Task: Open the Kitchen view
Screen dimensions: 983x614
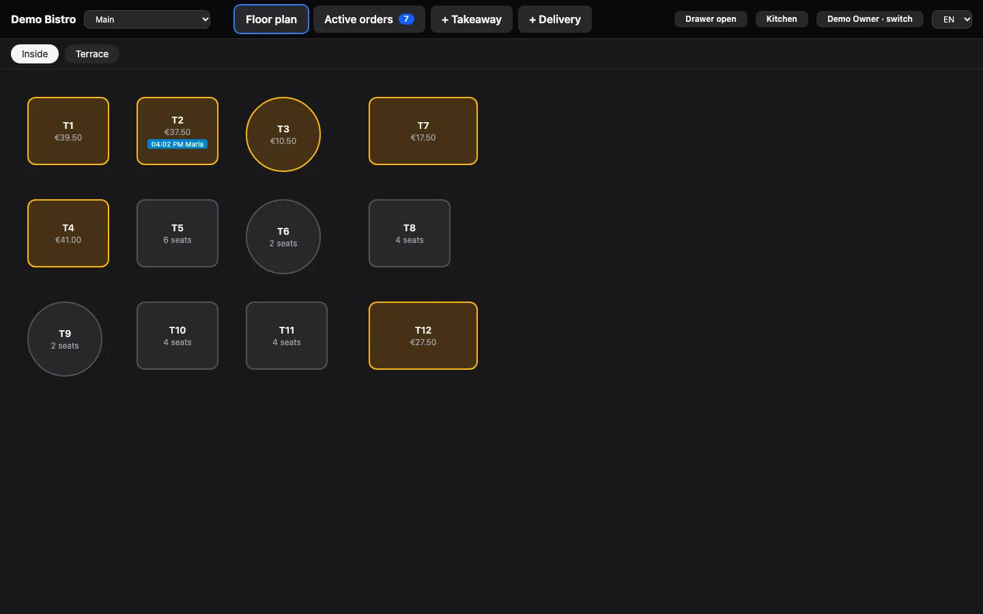Action: [x=782, y=19]
